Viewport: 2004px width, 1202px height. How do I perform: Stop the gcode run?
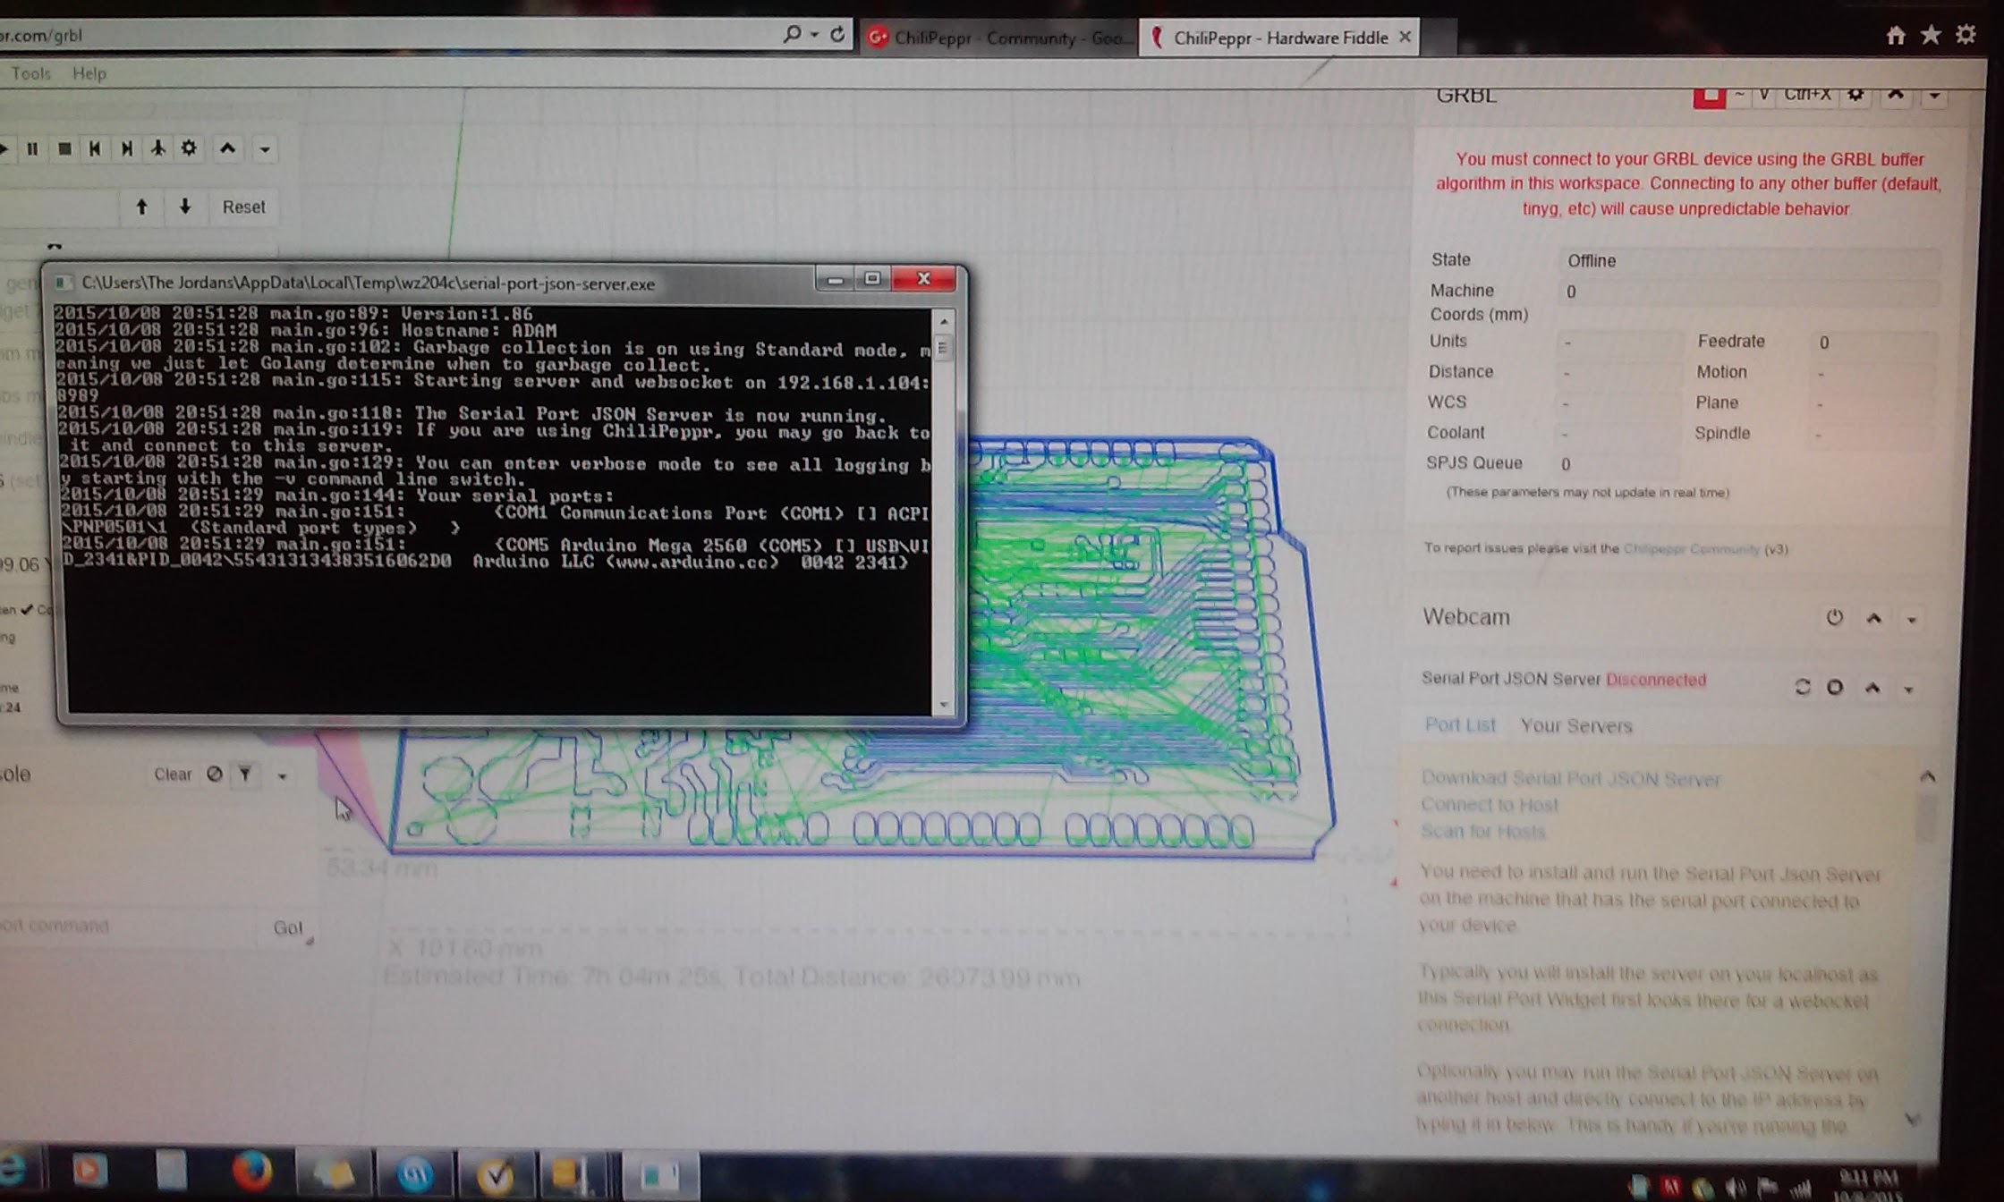click(x=64, y=148)
